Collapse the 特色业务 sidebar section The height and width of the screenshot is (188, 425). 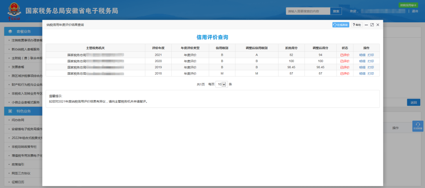point(23,111)
